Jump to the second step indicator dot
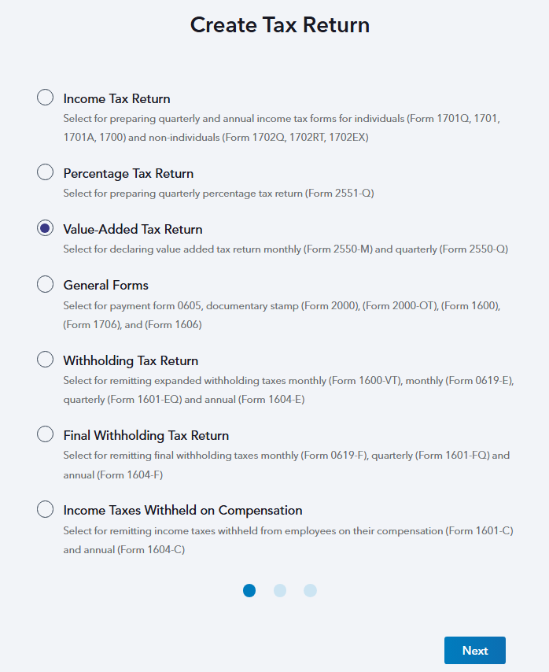 280,591
